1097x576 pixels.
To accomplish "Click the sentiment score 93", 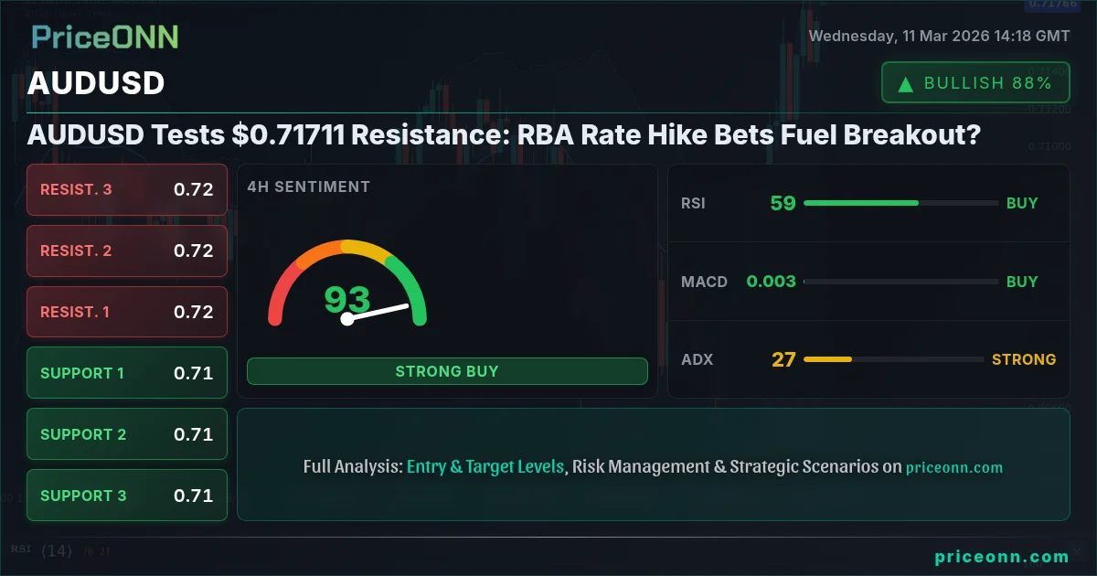I will tap(347, 299).
